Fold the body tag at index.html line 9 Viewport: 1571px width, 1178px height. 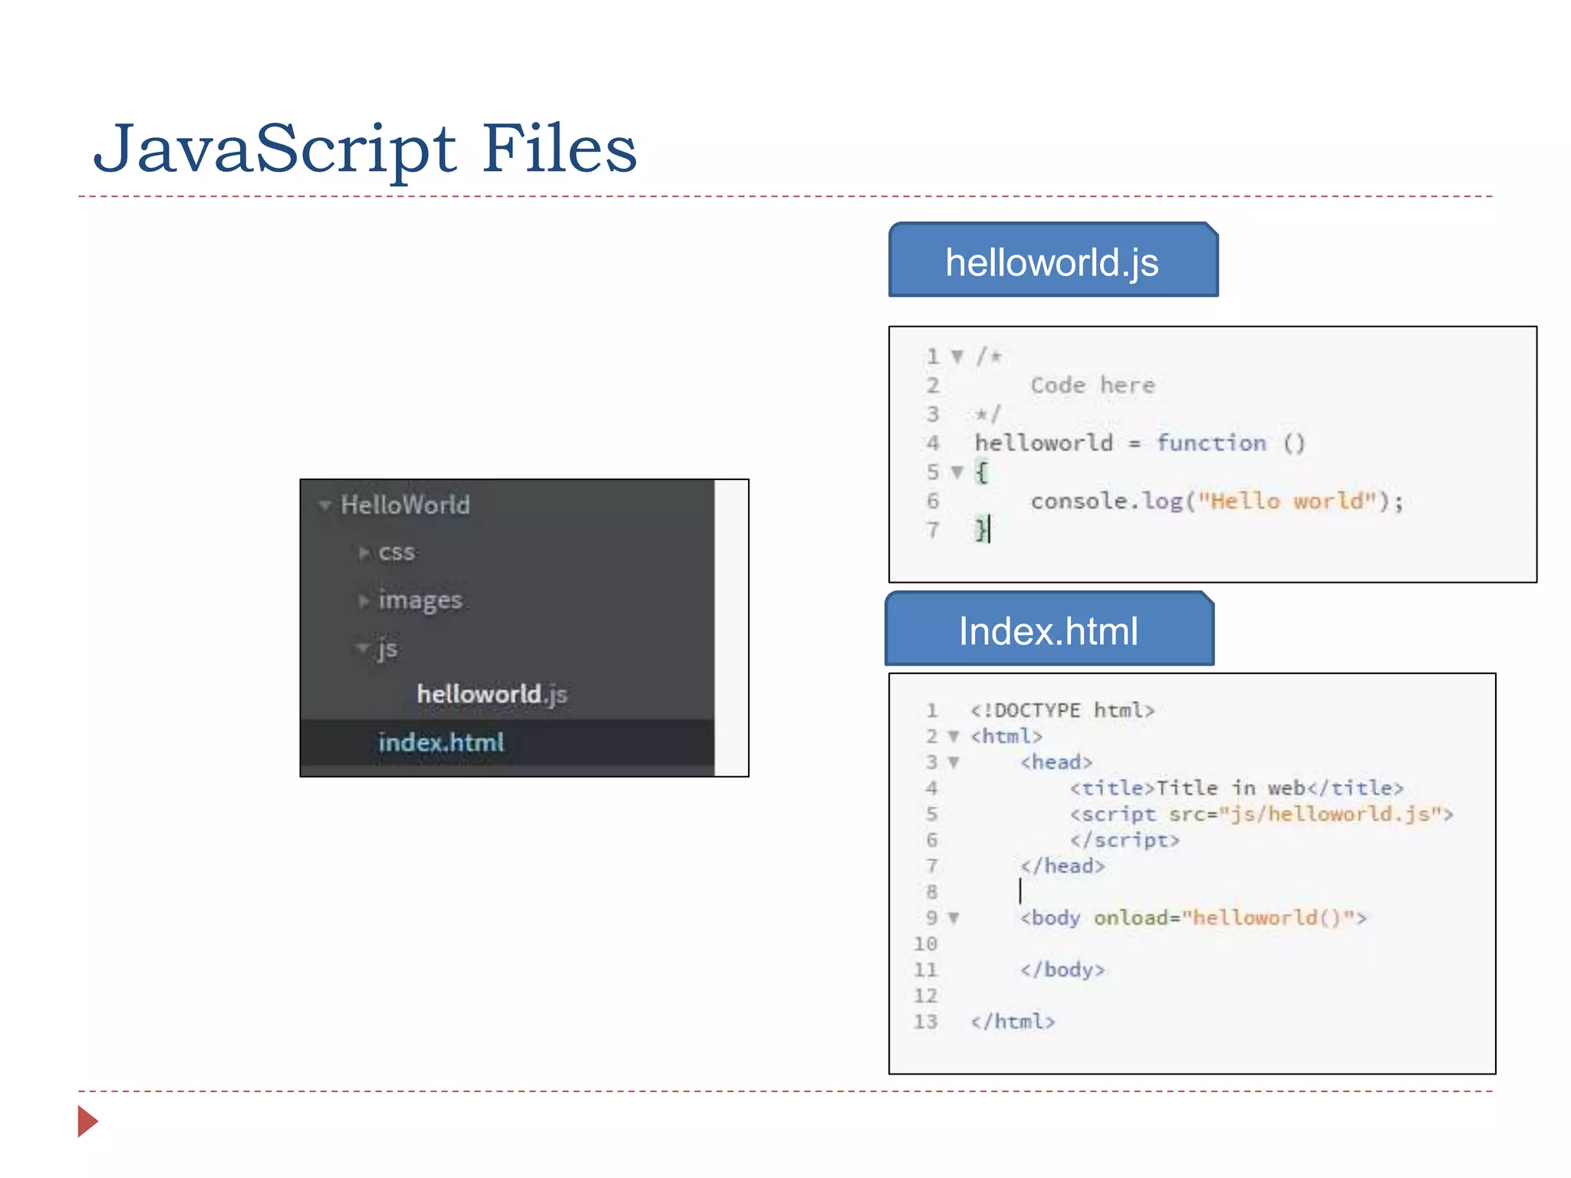(x=953, y=918)
